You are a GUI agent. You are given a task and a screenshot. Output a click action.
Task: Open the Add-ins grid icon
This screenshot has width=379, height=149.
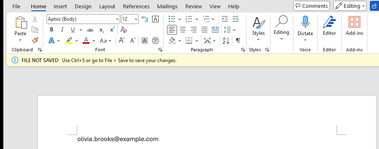pos(354,22)
